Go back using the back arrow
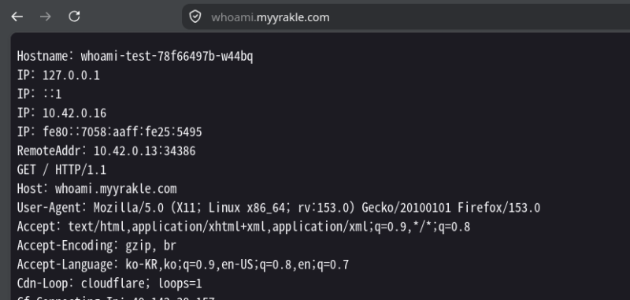The image size is (630, 300). click(x=17, y=17)
